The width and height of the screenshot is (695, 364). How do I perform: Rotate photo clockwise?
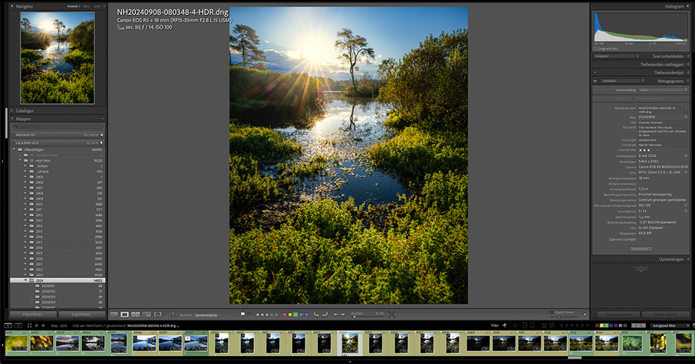pyautogui.click(x=325, y=314)
